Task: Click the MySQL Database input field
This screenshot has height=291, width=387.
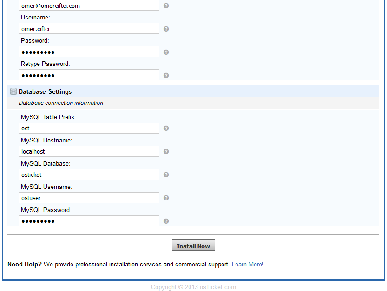Action: point(89,175)
